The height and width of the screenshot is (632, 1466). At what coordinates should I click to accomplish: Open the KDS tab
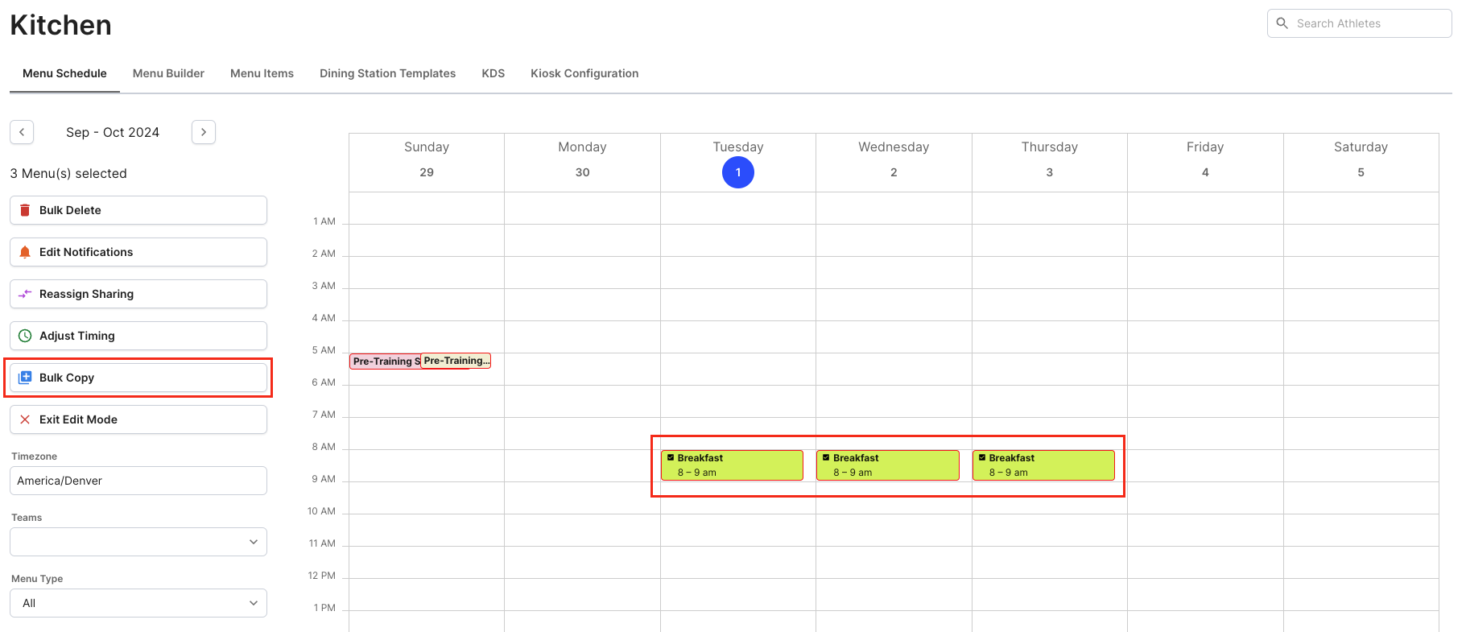point(493,73)
